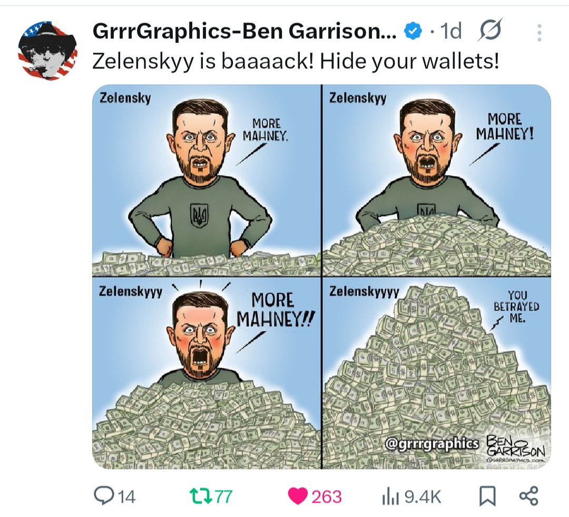Click the Grok slashed-circle icon

pos(492,29)
